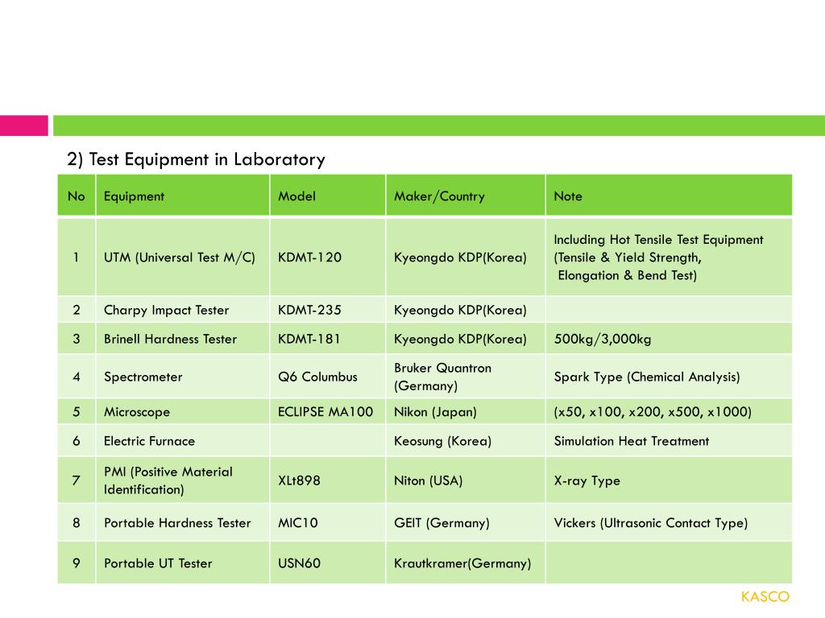The image size is (825, 618).
Task: Click the 'No' column header
Action: (77, 196)
